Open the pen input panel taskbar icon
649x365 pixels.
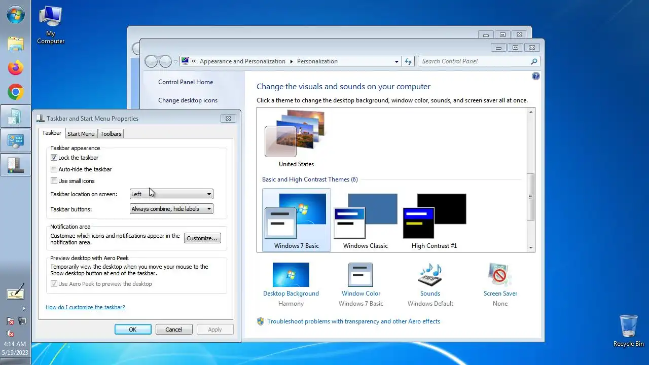16,293
